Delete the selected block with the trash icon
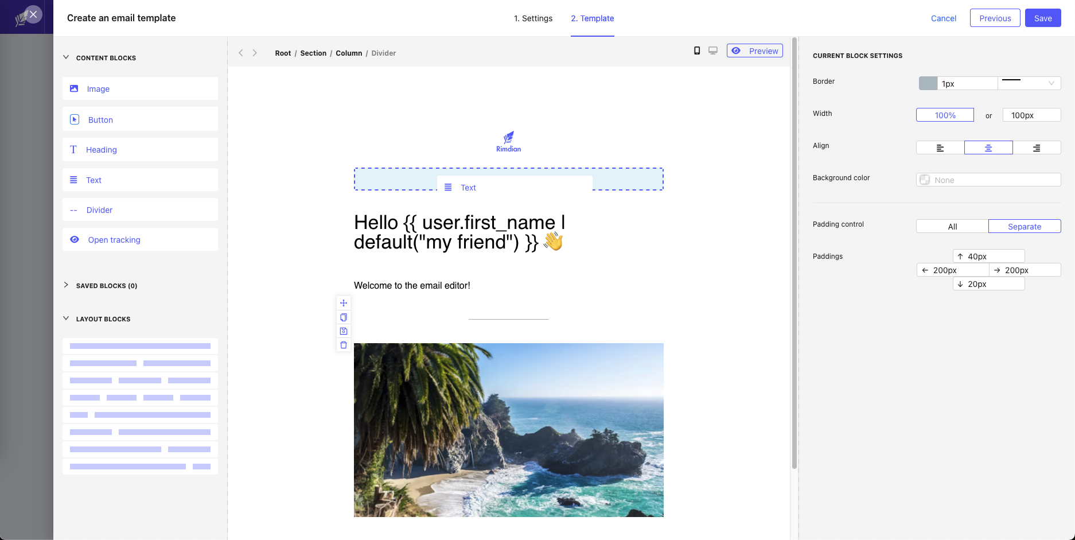This screenshot has height=540, width=1075. 343,344
